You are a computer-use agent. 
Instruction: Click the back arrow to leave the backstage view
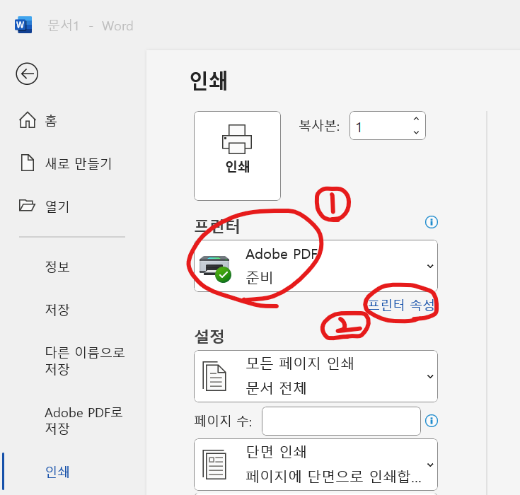(x=27, y=74)
